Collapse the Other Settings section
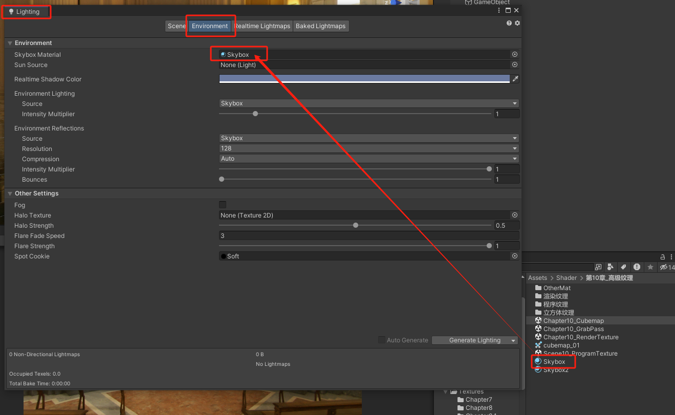 10,193
